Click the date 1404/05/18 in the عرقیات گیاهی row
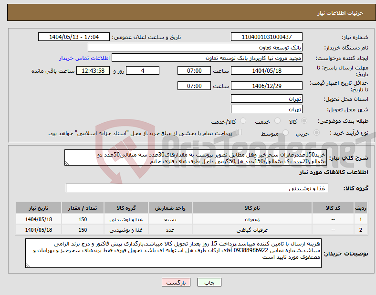This screenshot has height=295, width=376. pos(39,230)
